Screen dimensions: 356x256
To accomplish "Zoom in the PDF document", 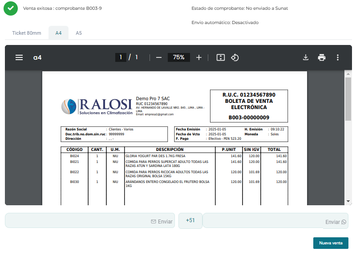I will coord(199,57).
